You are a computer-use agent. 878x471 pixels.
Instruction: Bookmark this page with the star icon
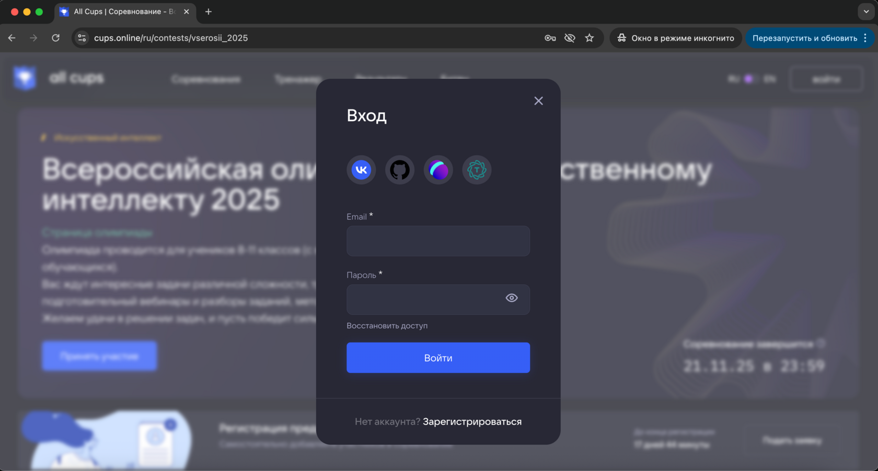click(590, 38)
